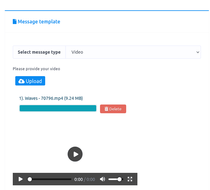Click the current playback time display
Viewport: 210px width, 190px height.
click(79, 179)
